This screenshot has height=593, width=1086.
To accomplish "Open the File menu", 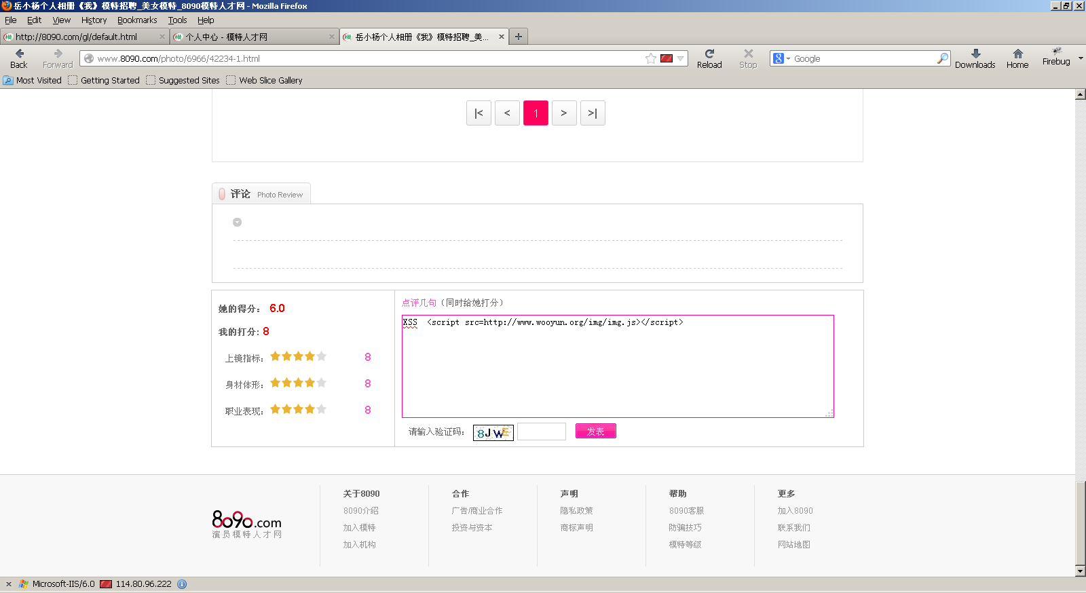I will 11,20.
